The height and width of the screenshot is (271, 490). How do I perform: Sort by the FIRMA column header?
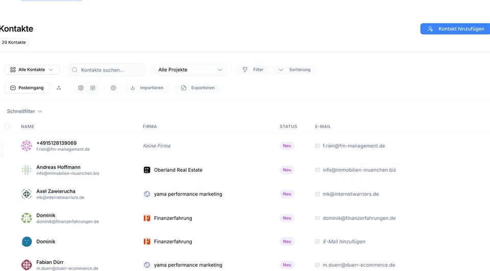pyautogui.click(x=150, y=126)
